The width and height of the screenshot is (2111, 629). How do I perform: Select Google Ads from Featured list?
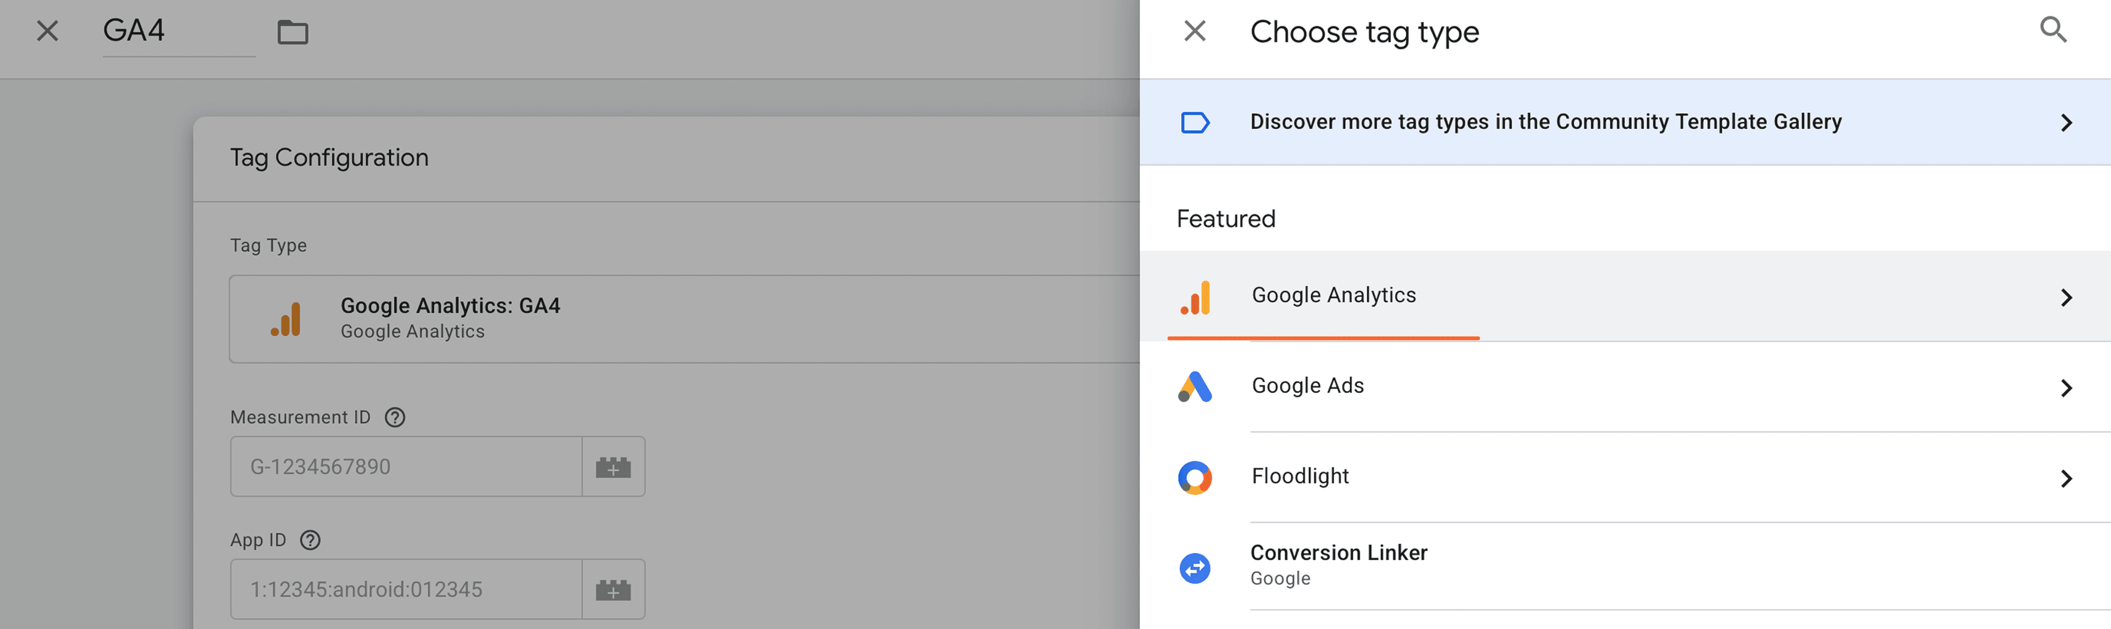coord(1308,385)
